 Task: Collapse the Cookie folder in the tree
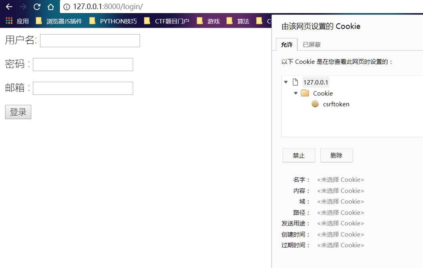pos(296,93)
